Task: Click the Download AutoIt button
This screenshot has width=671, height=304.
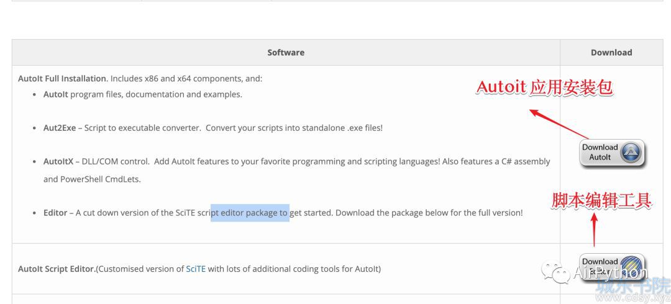Action: click(x=611, y=153)
